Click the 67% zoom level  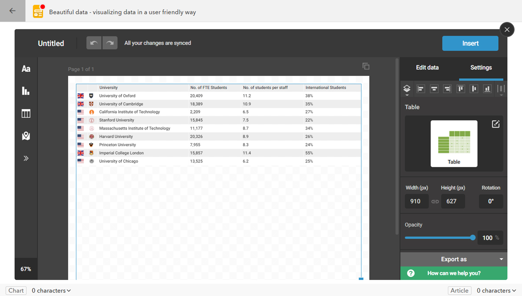click(26, 269)
